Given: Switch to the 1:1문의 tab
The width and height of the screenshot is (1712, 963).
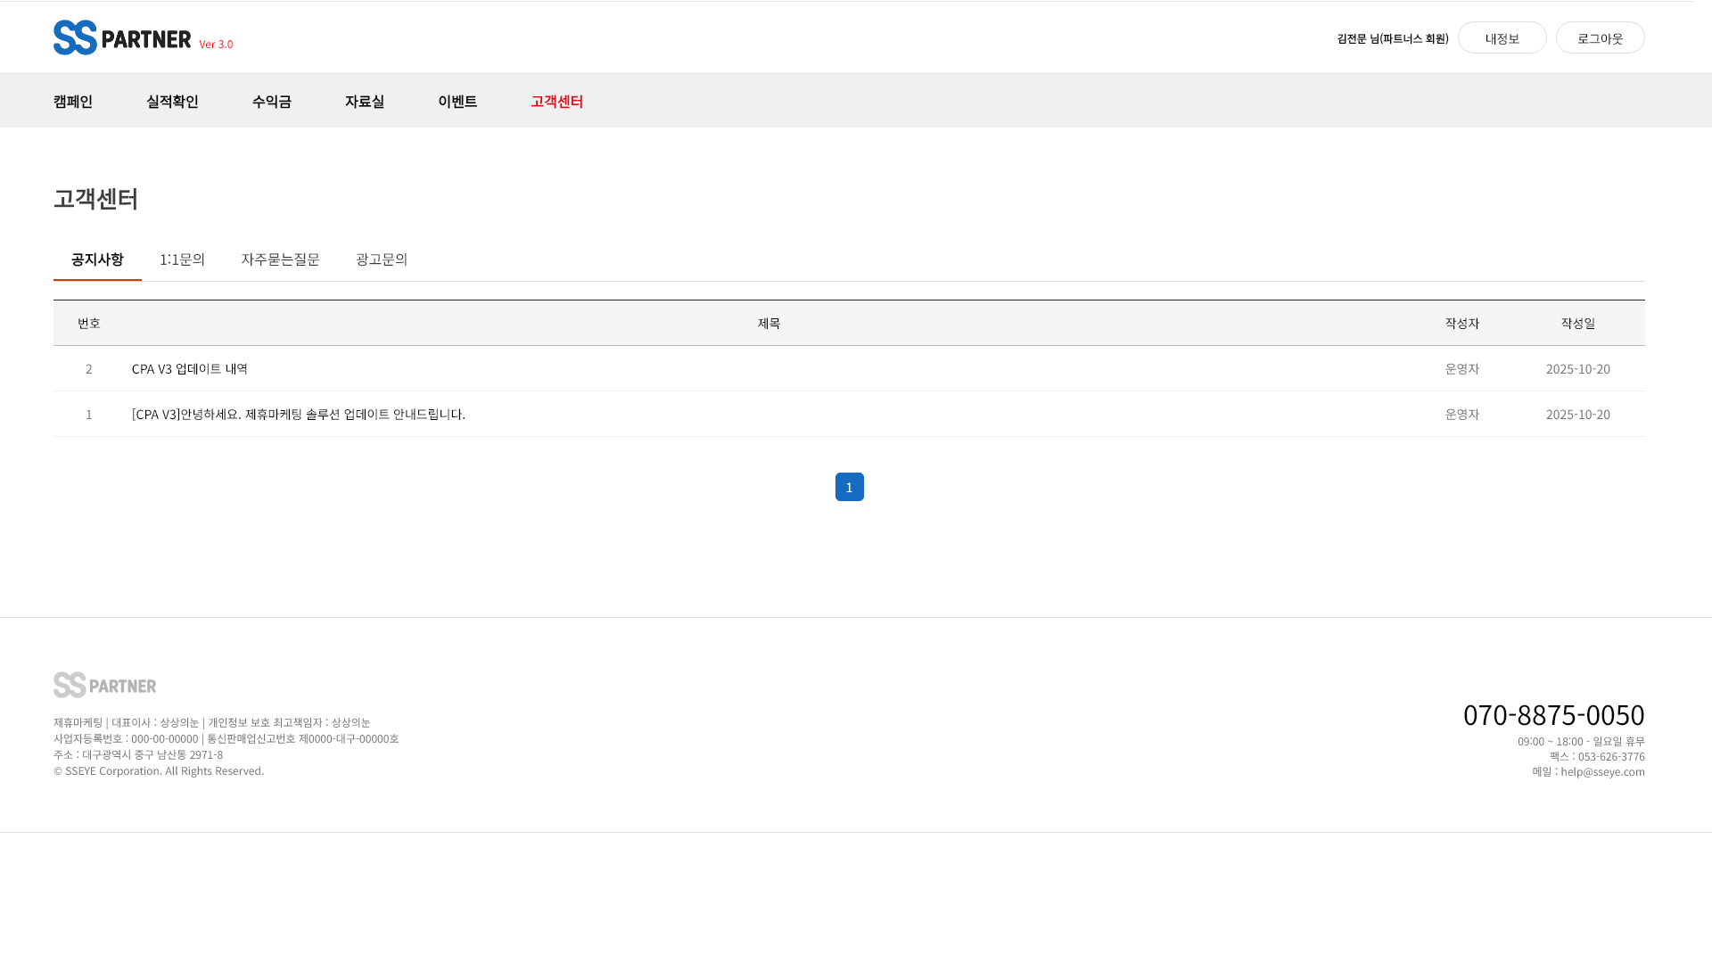Looking at the screenshot, I should click(182, 259).
